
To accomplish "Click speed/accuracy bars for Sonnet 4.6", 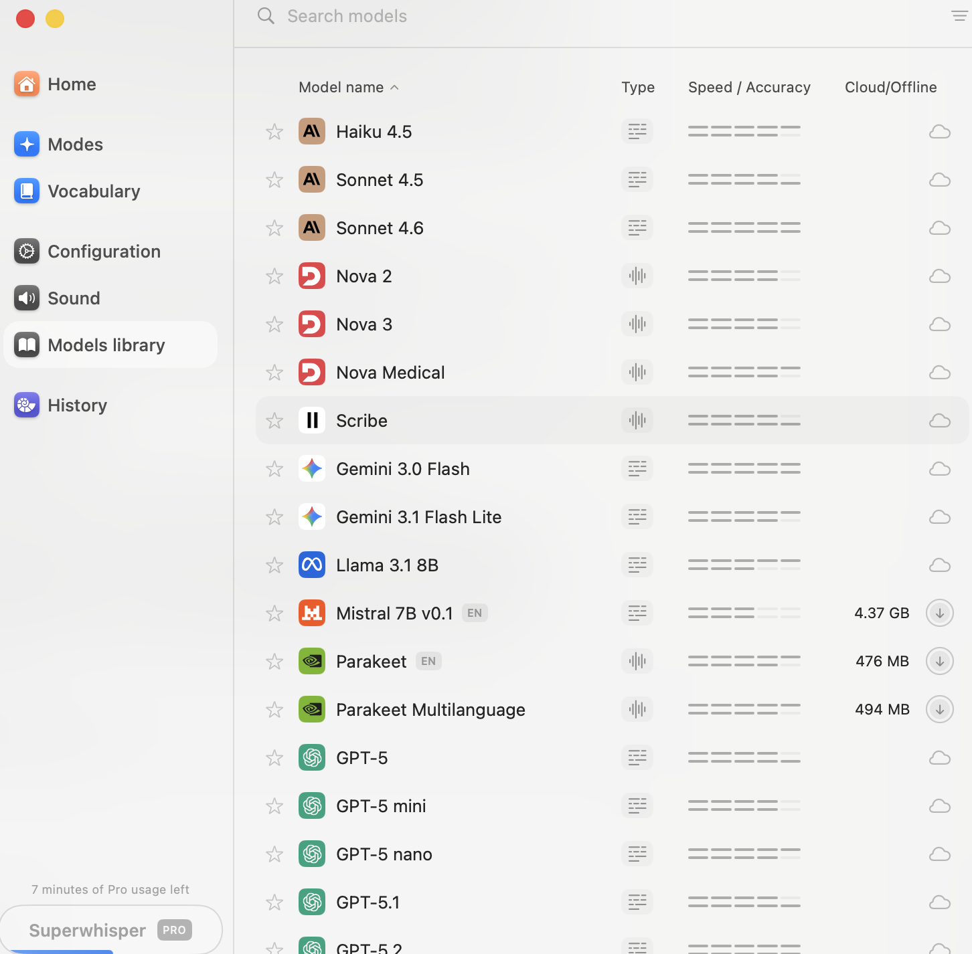I will 744,227.
